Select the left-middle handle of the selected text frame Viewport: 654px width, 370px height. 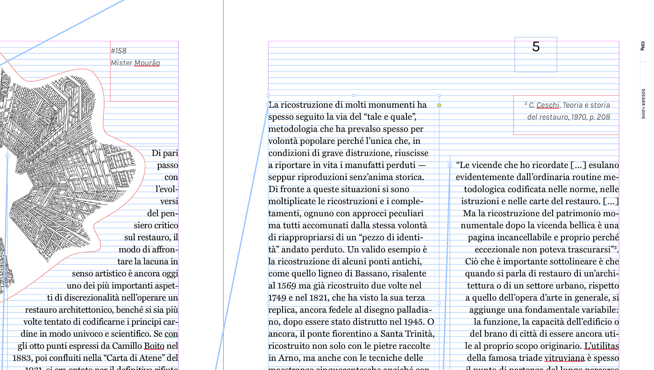(268, 303)
